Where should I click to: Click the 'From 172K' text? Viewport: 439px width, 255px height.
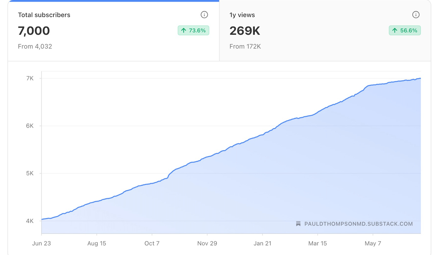pos(245,46)
